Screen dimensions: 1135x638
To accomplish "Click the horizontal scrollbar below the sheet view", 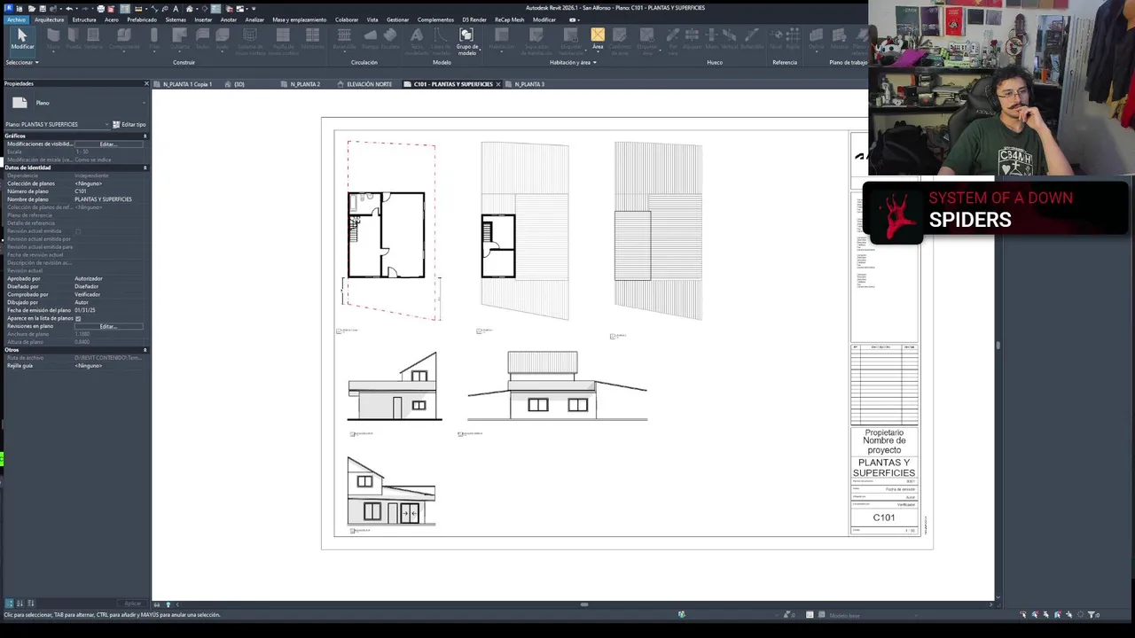I will click(x=583, y=604).
